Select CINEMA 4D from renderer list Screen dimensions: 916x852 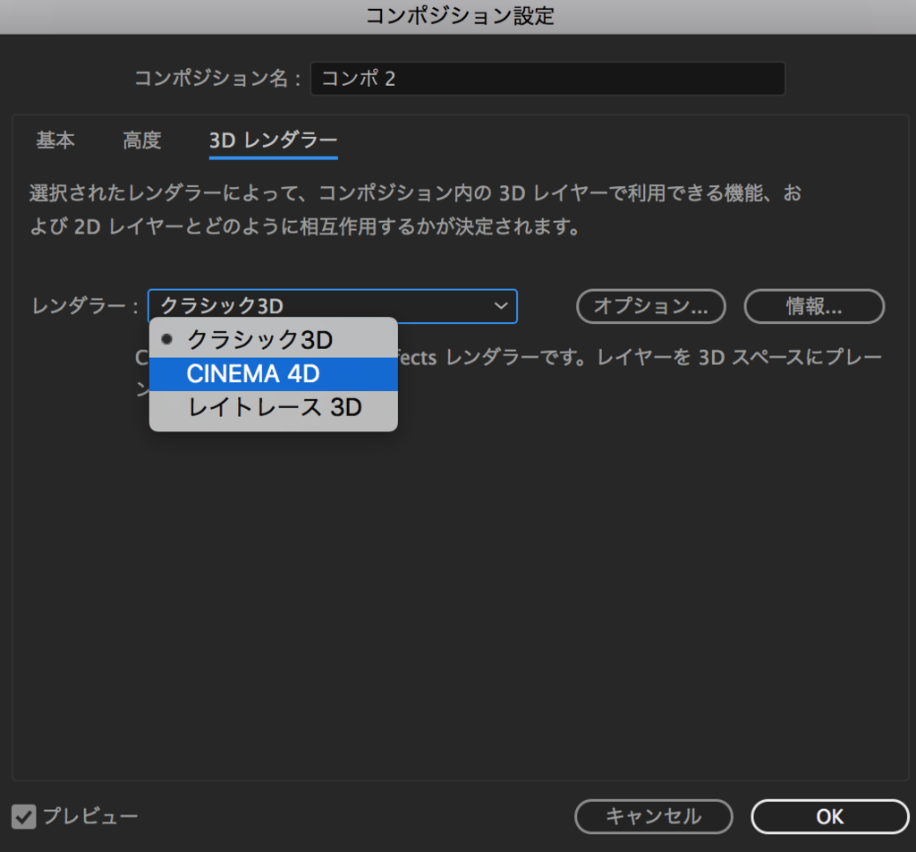[x=274, y=374]
